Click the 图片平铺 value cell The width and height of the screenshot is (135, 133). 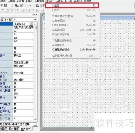coord(23,73)
